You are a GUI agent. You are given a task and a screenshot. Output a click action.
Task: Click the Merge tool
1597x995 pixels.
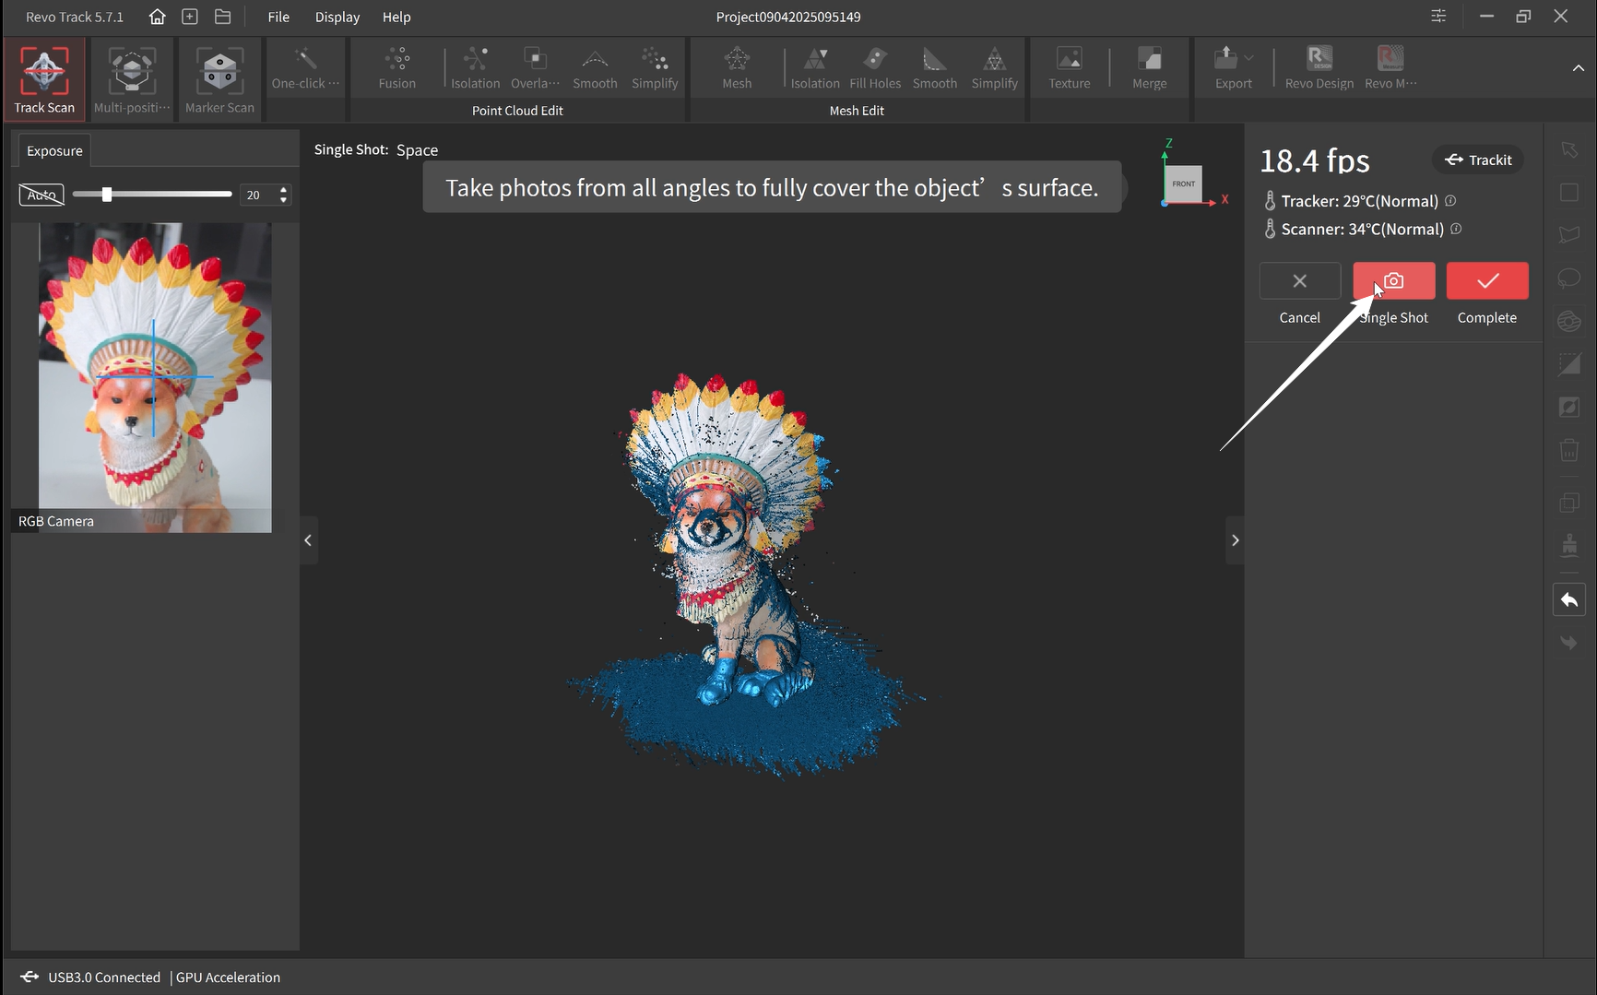[x=1150, y=69]
